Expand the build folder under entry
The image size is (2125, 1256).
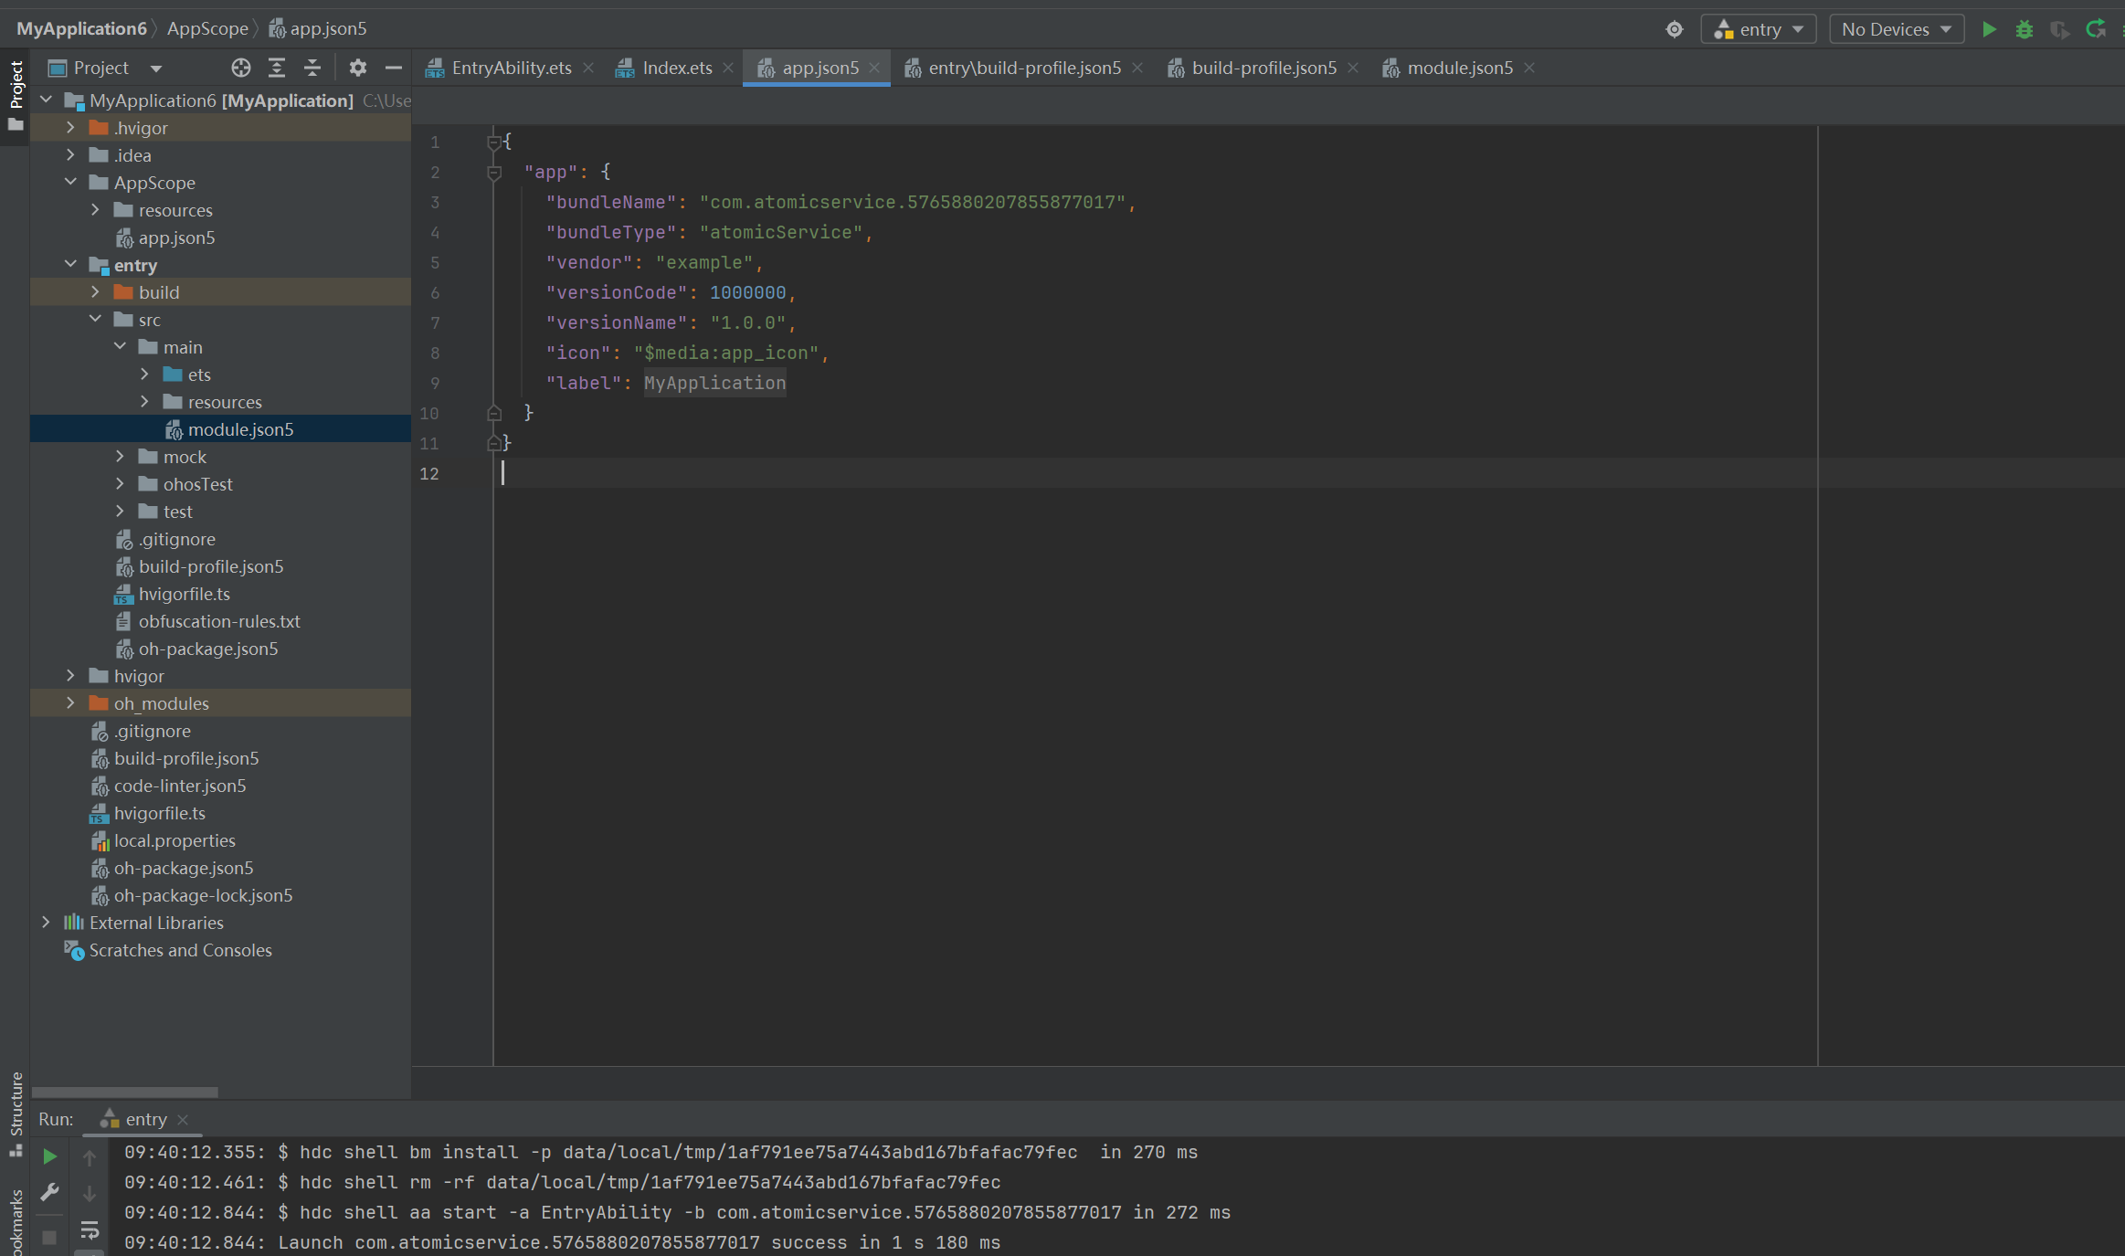(x=95, y=292)
